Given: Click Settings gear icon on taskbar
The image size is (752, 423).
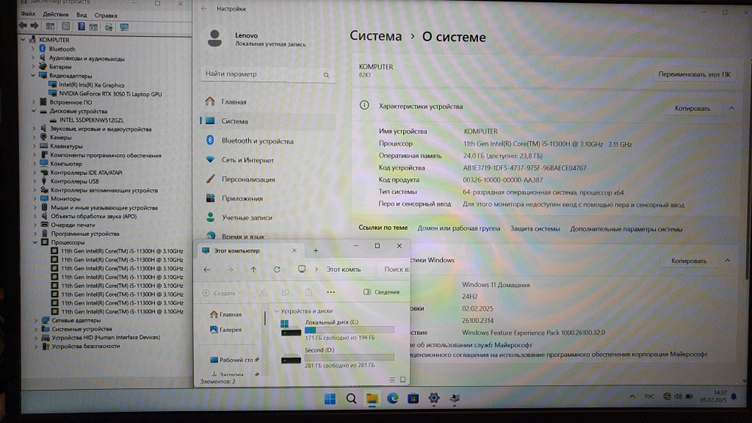Looking at the screenshot, I should (x=434, y=398).
